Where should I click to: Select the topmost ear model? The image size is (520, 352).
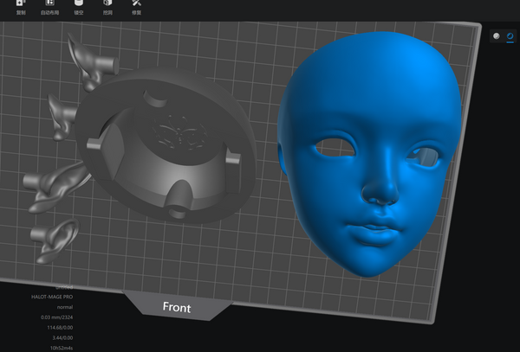tap(91, 61)
